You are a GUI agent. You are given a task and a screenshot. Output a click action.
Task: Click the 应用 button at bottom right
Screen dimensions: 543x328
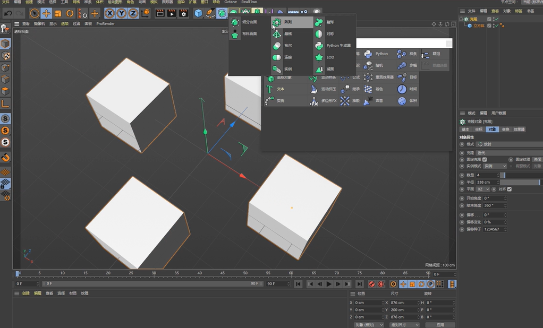pos(440,324)
